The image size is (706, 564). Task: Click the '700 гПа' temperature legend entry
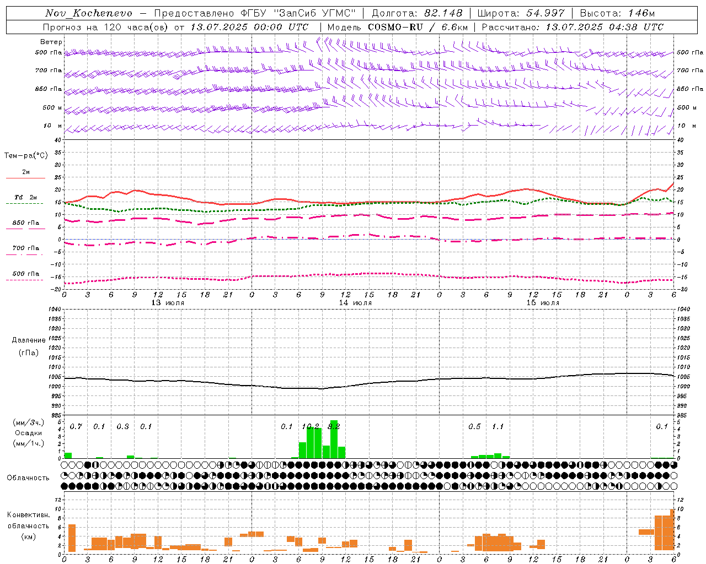coord(26,248)
